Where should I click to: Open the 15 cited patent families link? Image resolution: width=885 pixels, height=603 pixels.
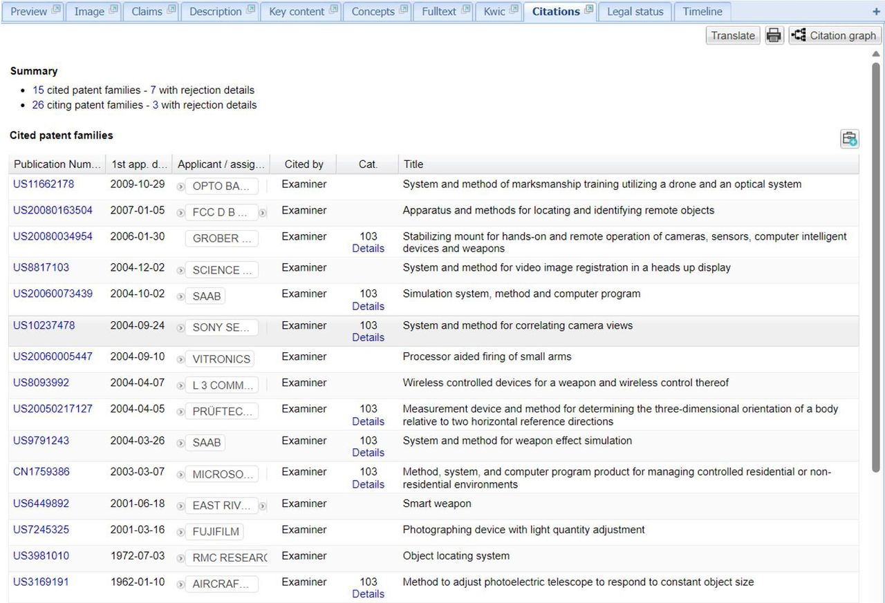pos(37,90)
